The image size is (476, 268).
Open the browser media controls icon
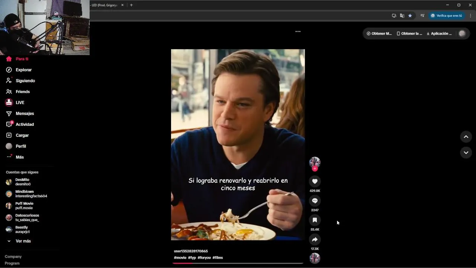pos(422,16)
